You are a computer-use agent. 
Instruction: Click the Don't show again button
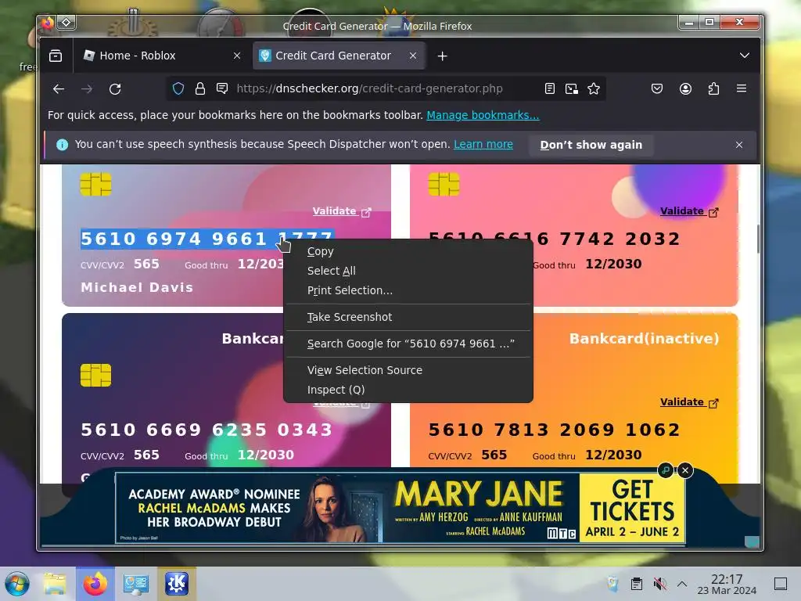pyautogui.click(x=591, y=145)
